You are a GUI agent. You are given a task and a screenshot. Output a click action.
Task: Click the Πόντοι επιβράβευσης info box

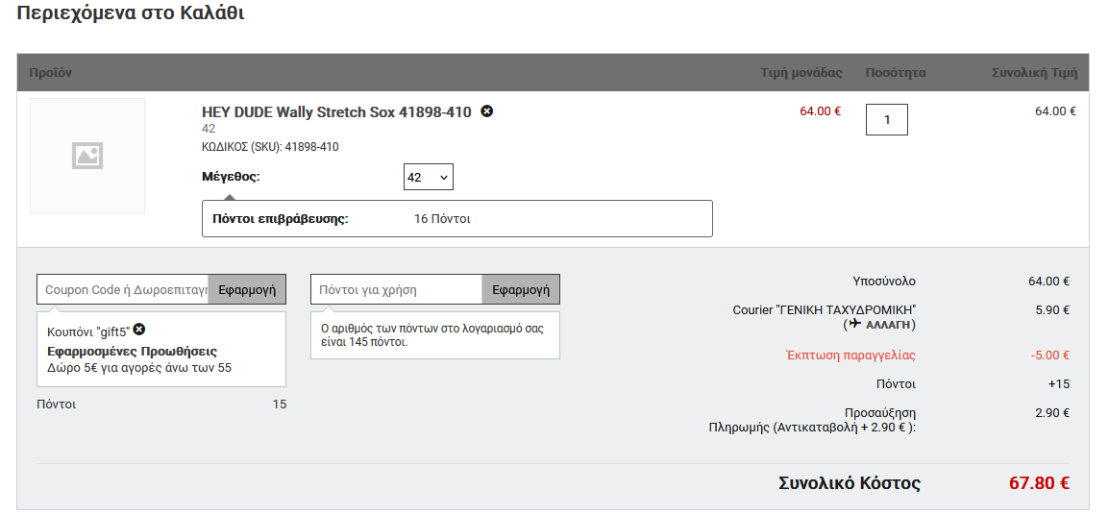click(457, 219)
